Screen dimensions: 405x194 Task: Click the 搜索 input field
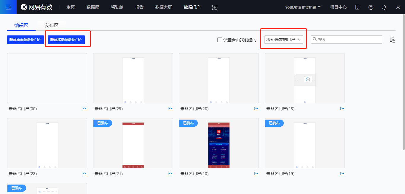pos(347,40)
